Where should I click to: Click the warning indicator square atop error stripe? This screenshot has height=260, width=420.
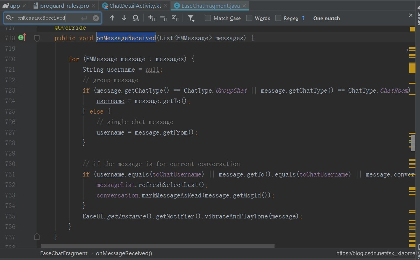(x=412, y=29)
